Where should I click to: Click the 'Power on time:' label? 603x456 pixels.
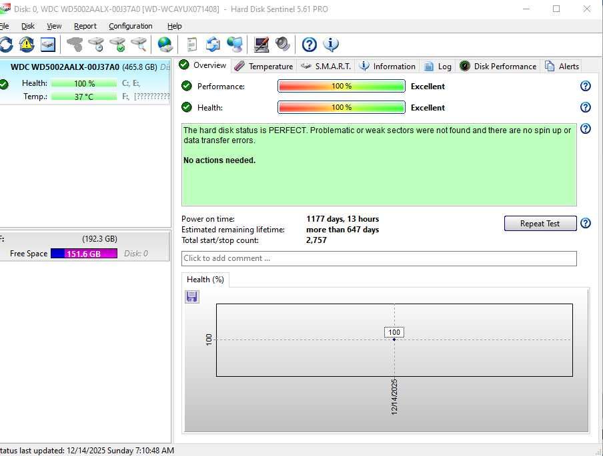208,219
